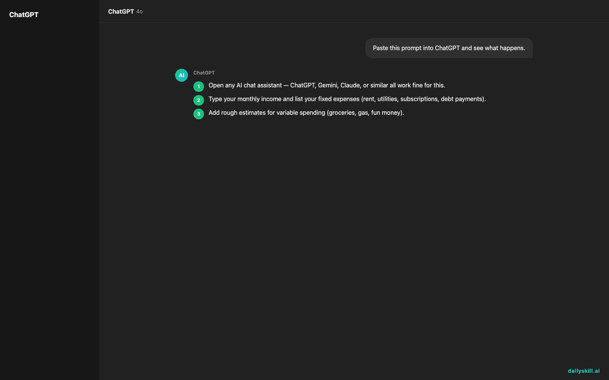The image size is (609, 380).
Task: Click the monthly income and fixed expenses step
Action: (x=347, y=99)
